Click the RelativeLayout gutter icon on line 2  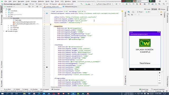[47, 13]
